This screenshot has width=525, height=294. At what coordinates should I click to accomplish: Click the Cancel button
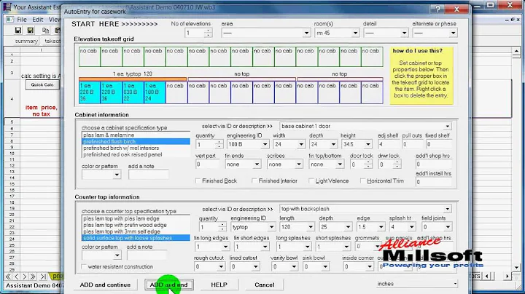coord(264,285)
